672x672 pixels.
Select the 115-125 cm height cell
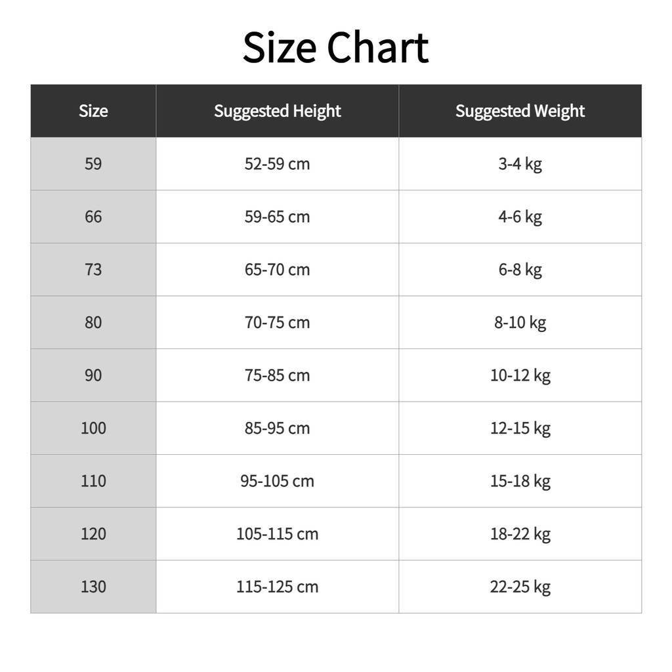point(277,587)
